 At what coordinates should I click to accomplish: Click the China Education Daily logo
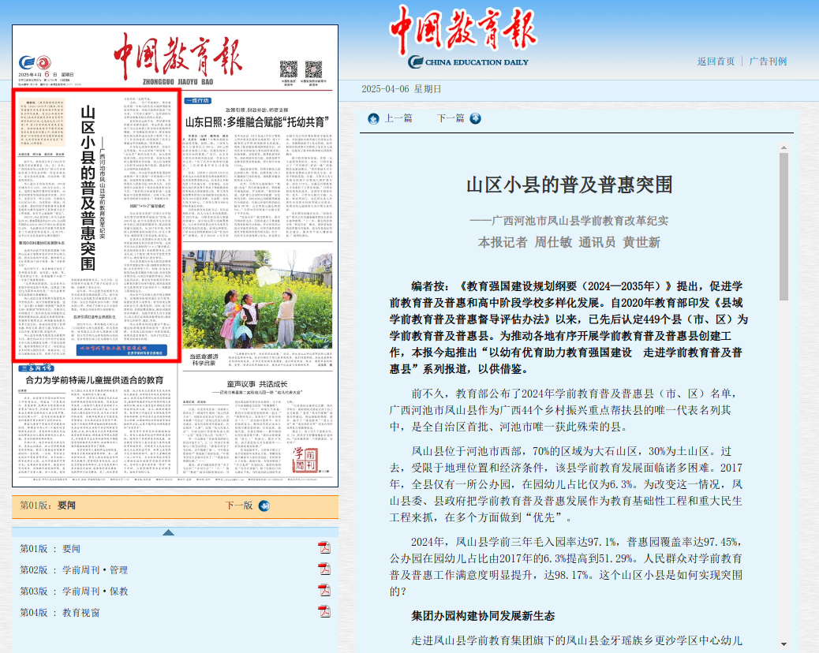click(469, 38)
